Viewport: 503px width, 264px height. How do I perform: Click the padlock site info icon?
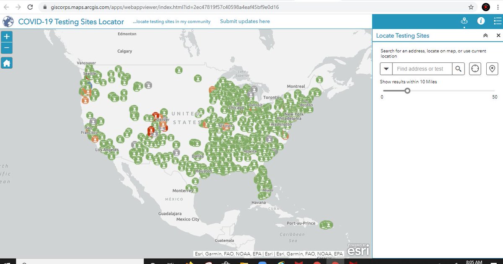(x=45, y=7)
